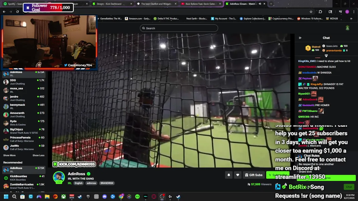The image size is (358, 201).
Task: Open Voicemeeter from the taskbar
Action: (x=72, y=197)
